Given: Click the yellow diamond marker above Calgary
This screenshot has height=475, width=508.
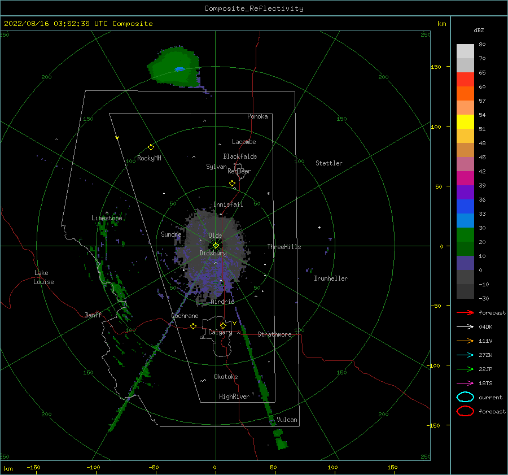Looking at the screenshot, I should (223, 325).
